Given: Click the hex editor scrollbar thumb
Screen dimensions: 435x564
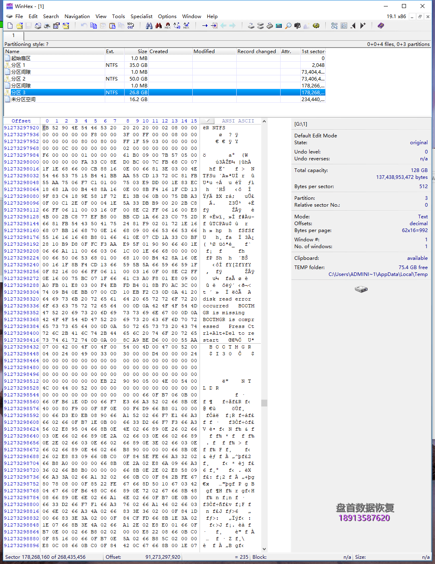Looking at the screenshot, I should coord(264,403).
